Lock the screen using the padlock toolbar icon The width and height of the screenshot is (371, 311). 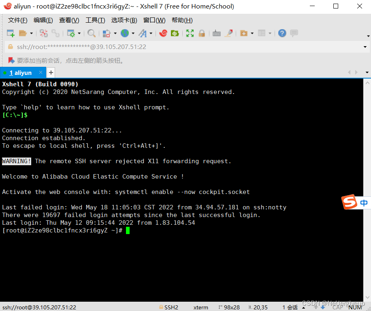pos(202,33)
